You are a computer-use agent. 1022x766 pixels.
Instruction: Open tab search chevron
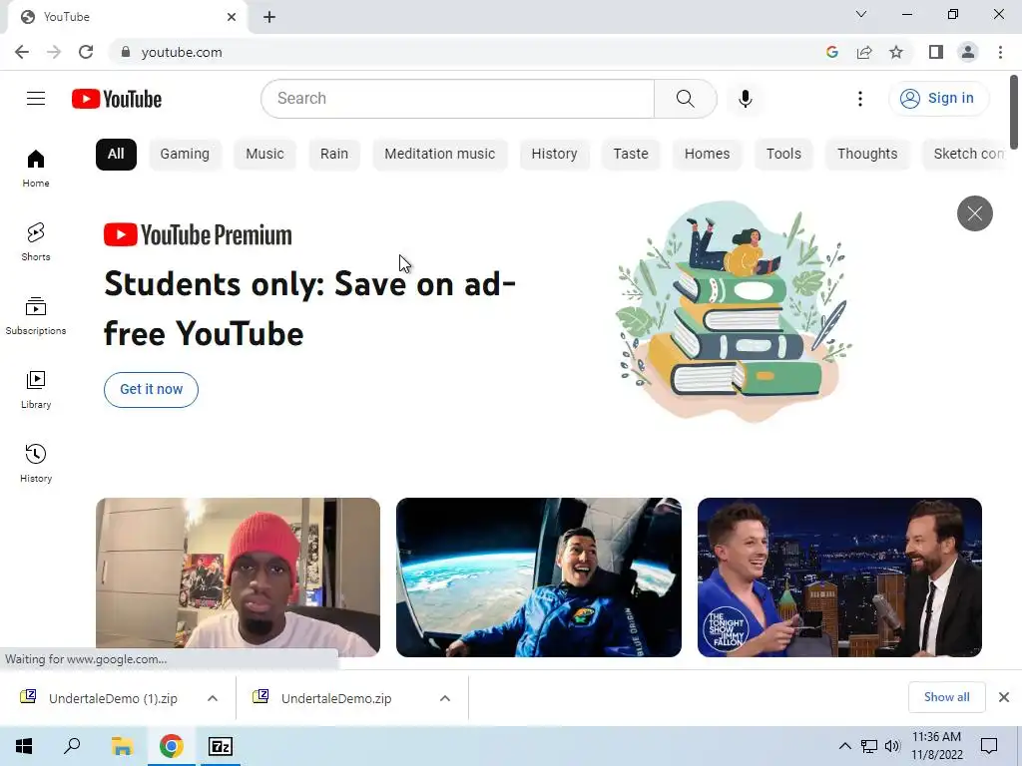click(x=861, y=14)
